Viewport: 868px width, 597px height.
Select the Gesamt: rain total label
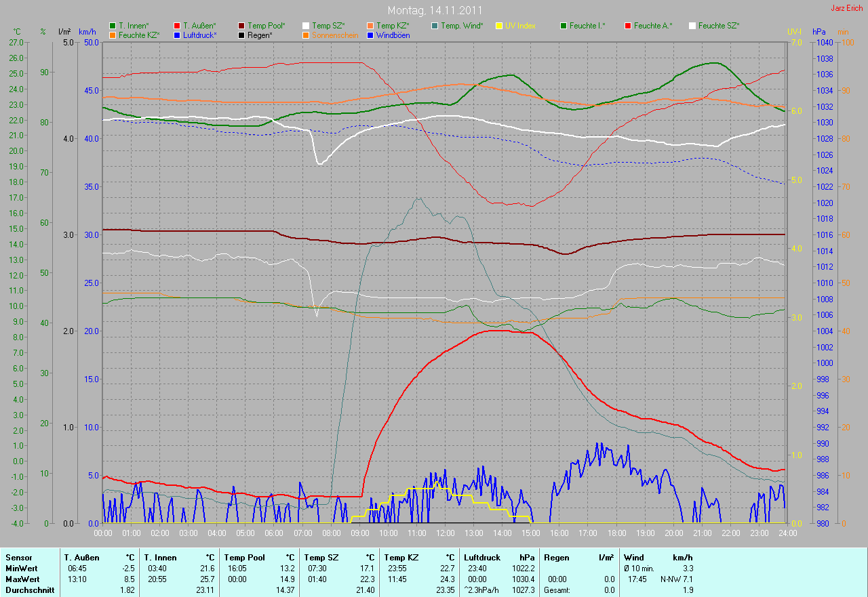[557, 590]
